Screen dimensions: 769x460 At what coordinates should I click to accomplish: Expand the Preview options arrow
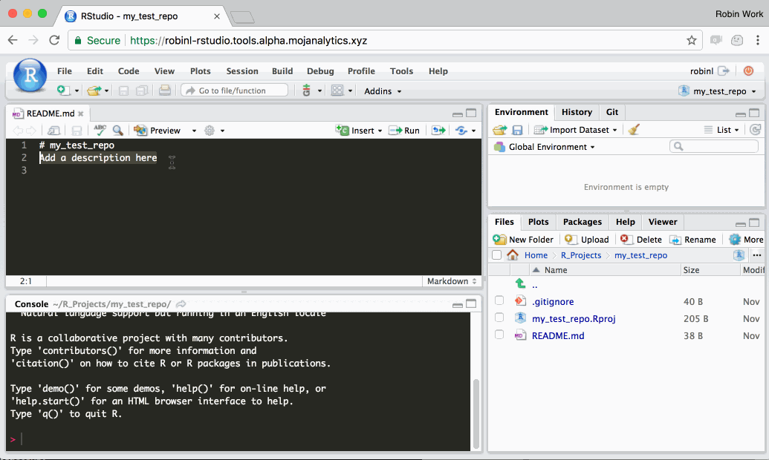[x=194, y=131]
